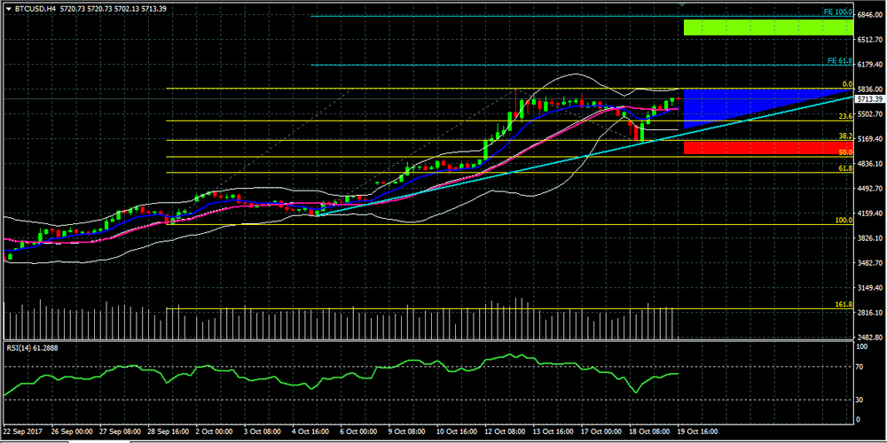This screenshot has width=887, height=443.
Task: Click the 19 Oct 16:00 time label
Action: click(697, 432)
